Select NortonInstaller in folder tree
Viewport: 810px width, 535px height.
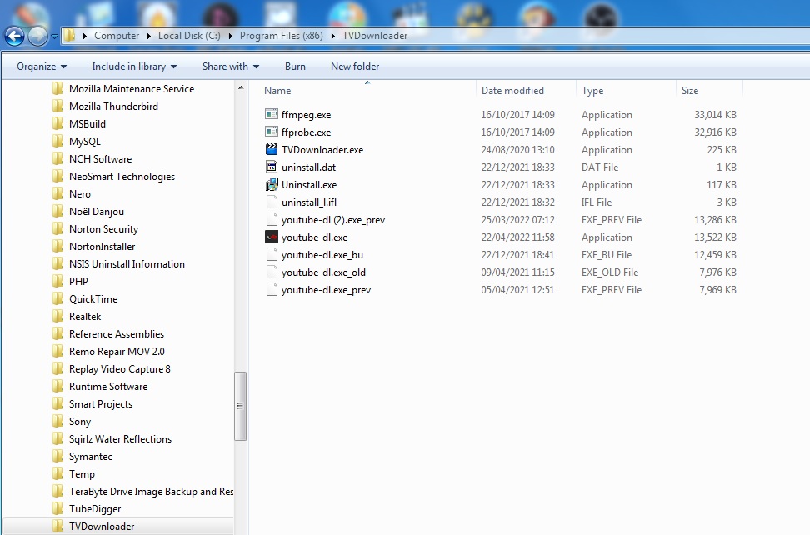[102, 247]
